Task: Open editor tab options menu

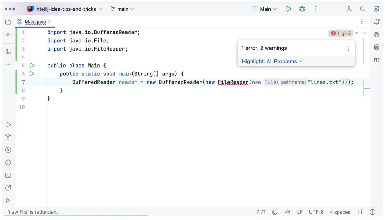Action: click(362, 22)
